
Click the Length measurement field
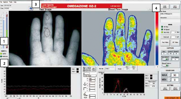click(x=92, y=95)
